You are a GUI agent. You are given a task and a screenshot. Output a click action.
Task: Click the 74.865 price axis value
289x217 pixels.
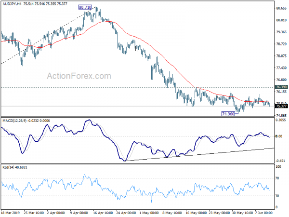281,116
